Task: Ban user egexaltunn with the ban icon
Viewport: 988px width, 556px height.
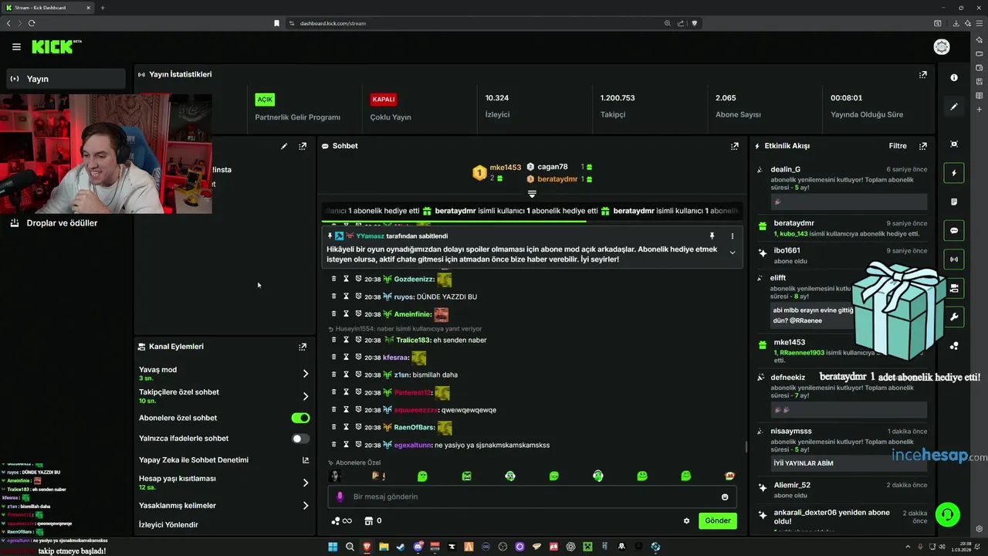Action: (359, 445)
